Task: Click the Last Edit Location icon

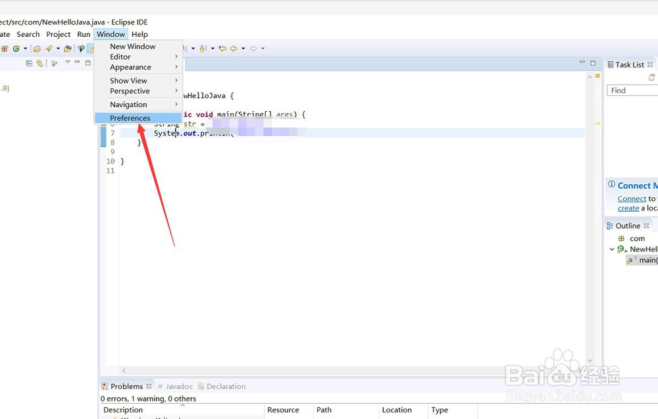Action: coord(222,49)
